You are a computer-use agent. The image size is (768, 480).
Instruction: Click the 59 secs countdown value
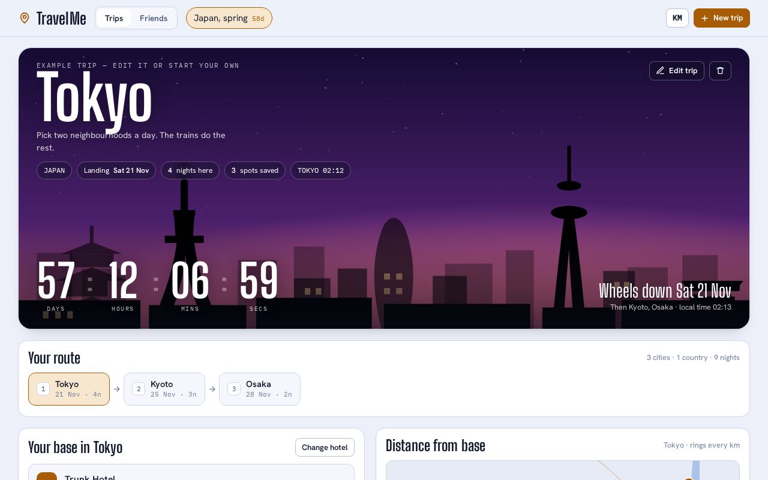tap(259, 280)
